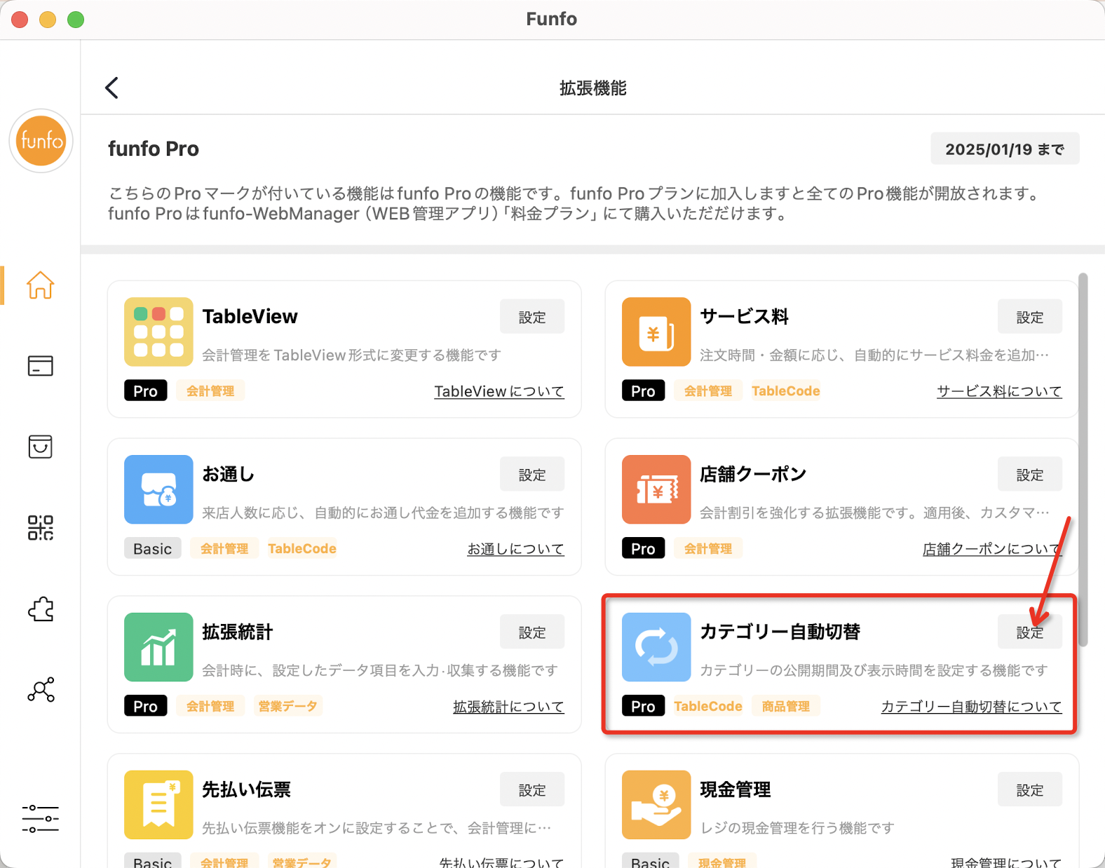
Task: Open the network nodes sidebar icon
Action: pyautogui.click(x=40, y=690)
